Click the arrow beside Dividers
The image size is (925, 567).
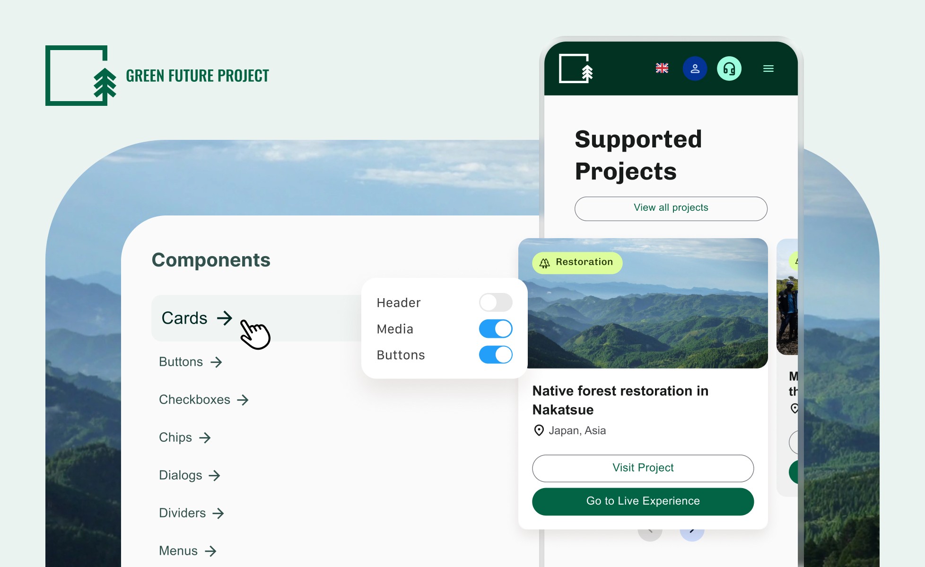(x=218, y=514)
